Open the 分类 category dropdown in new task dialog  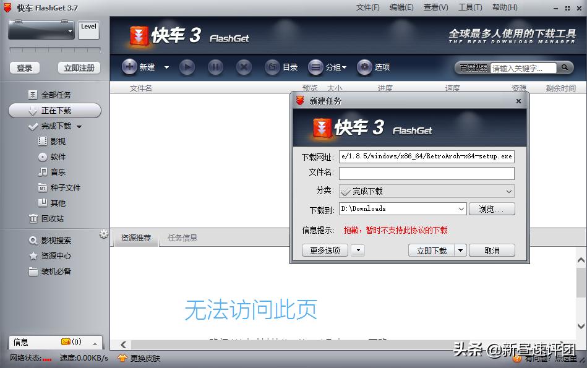(x=508, y=191)
